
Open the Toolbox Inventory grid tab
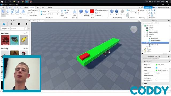(11, 24)
